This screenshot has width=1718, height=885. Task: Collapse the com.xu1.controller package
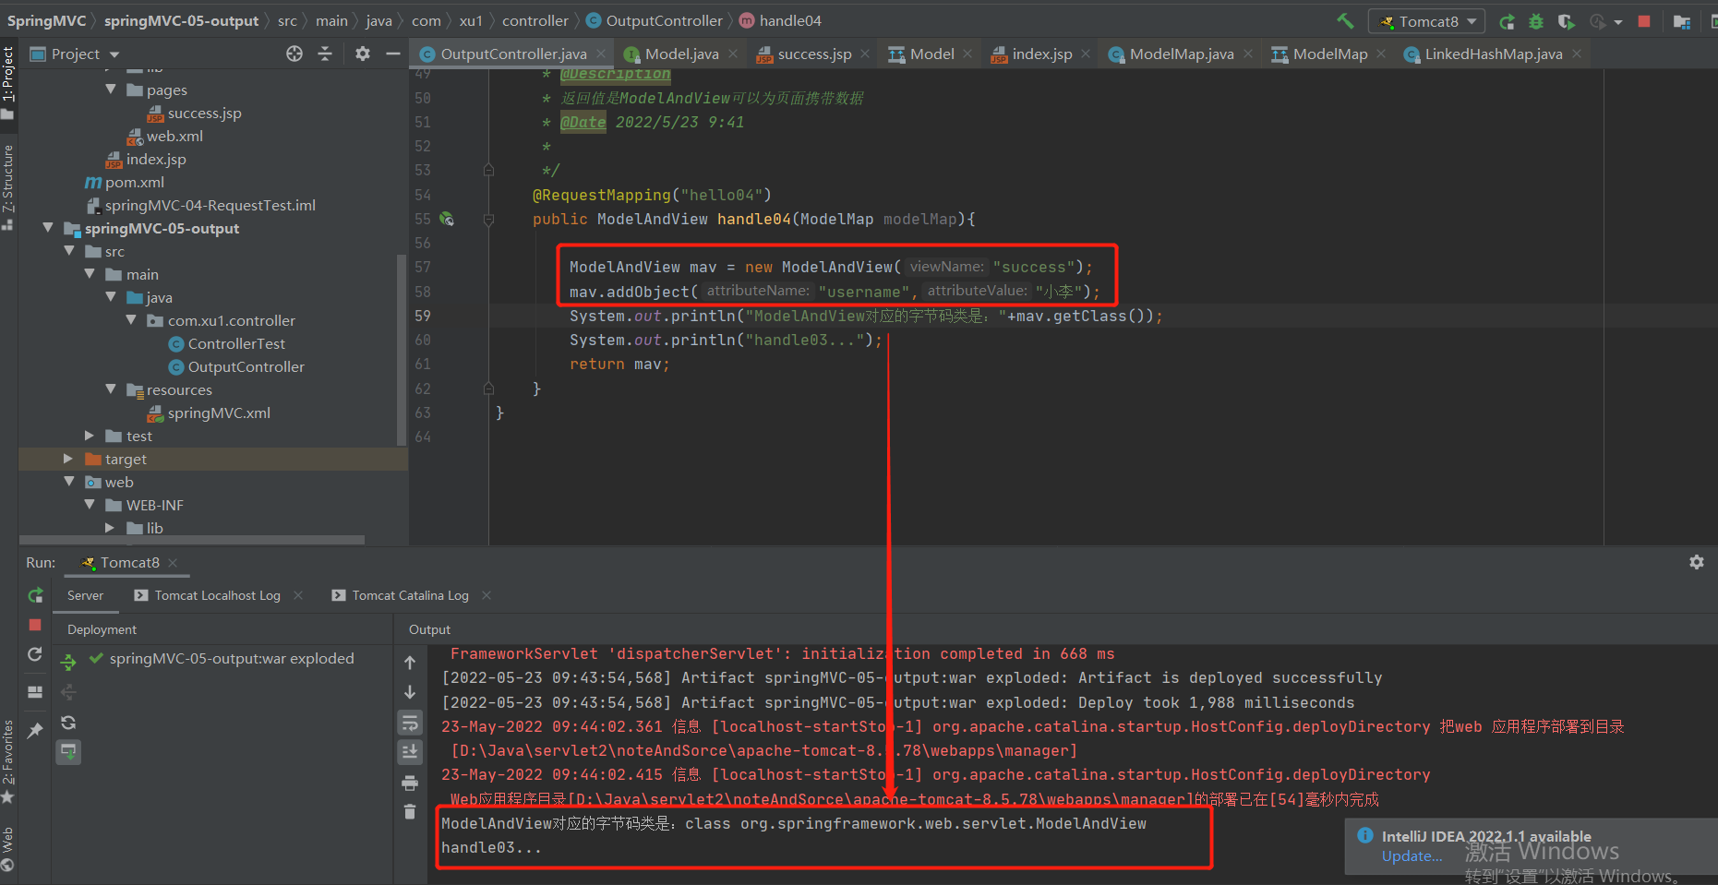point(131,319)
